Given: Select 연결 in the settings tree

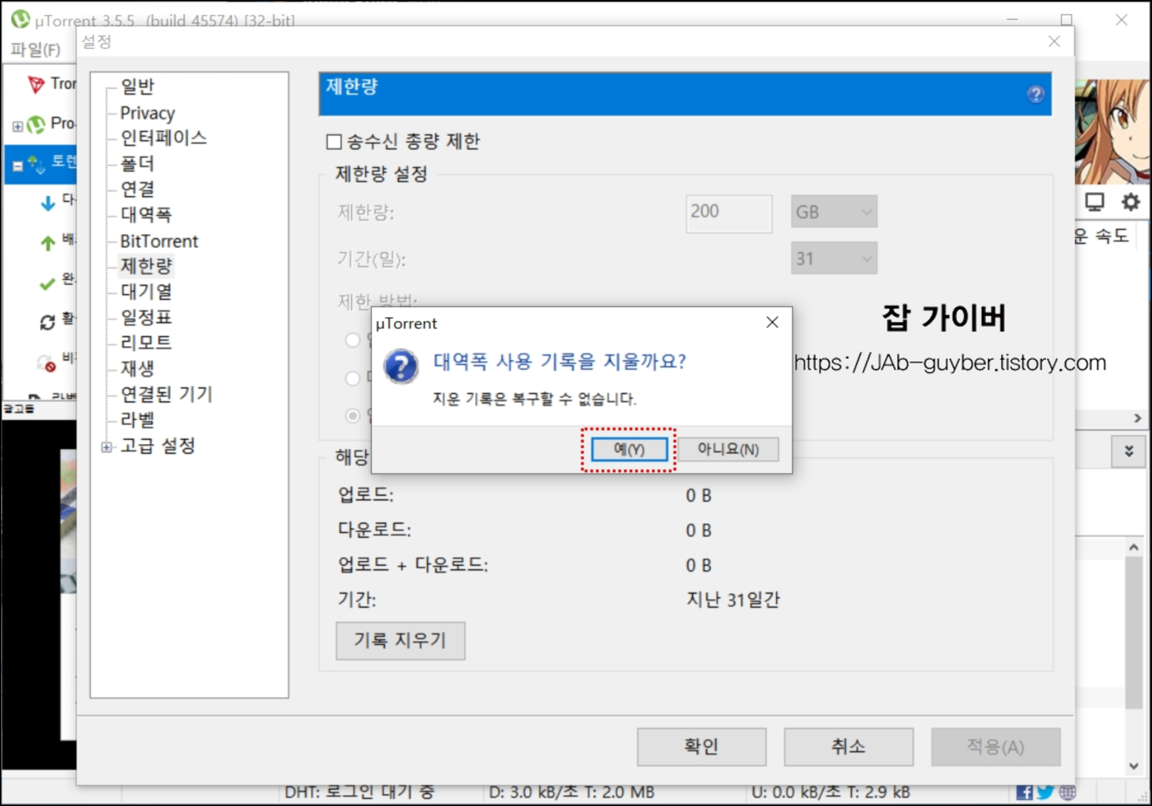Looking at the screenshot, I should point(137,189).
